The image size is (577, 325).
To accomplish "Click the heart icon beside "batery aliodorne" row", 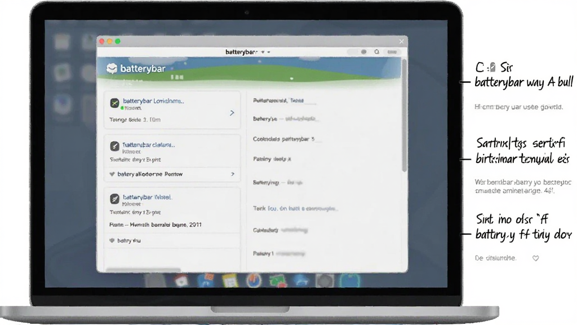I will click(112, 174).
